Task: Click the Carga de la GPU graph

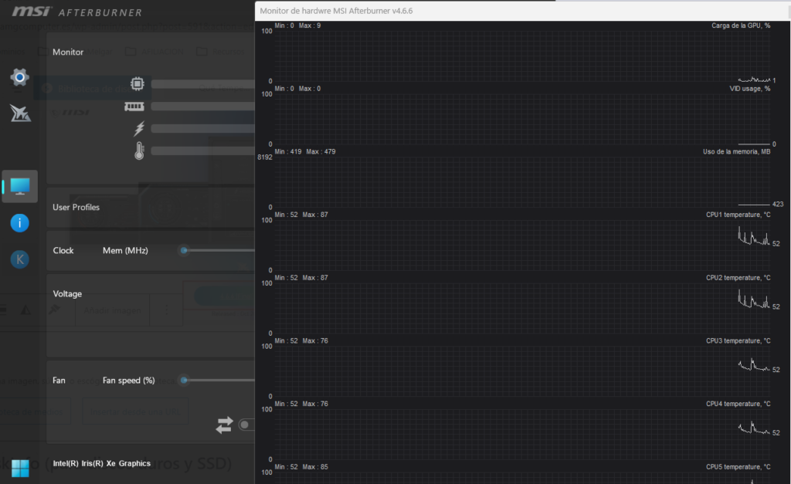Action: click(521, 56)
